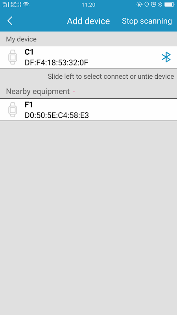Tap the rotation lock status icon

(140, 4)
